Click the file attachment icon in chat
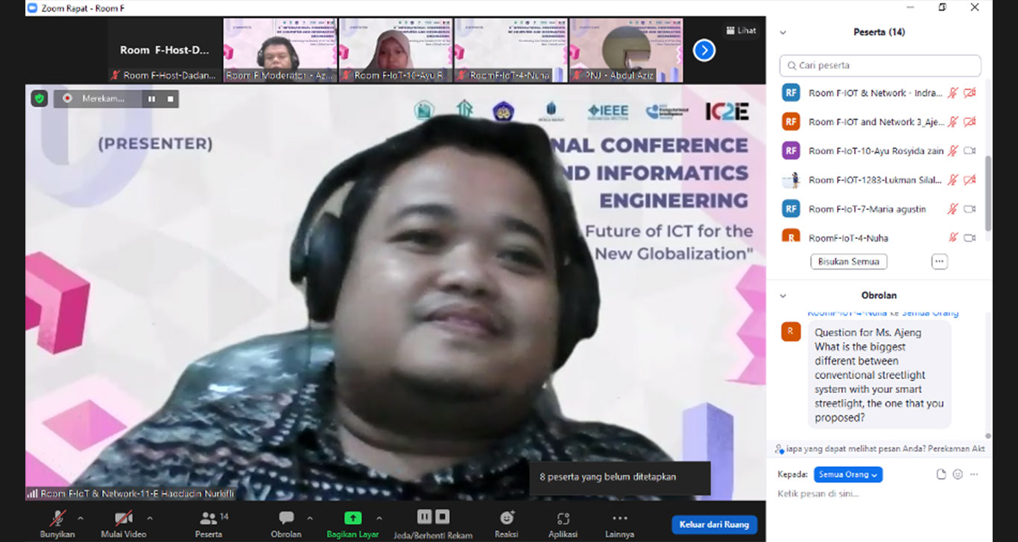 pyautogui.click(x=941, y=474)
